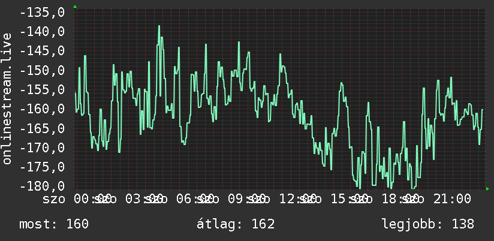Click the 'átlag: 162' average text

click(236, 224)
